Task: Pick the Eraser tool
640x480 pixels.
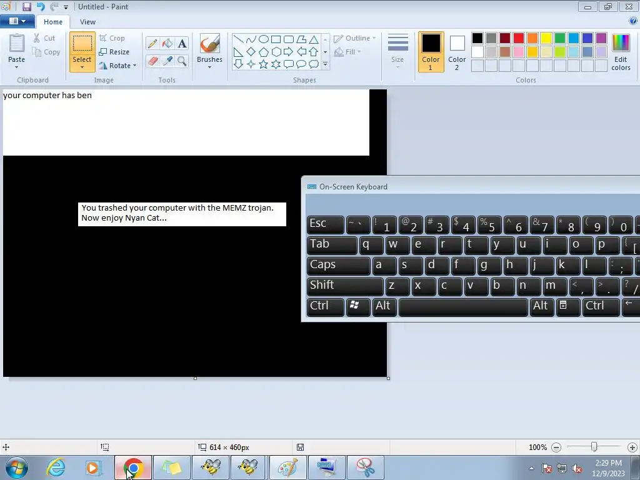Action: click(152, 61)
